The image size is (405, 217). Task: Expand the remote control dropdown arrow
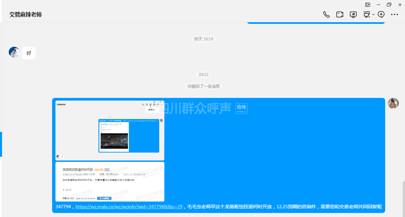(373, 15)
